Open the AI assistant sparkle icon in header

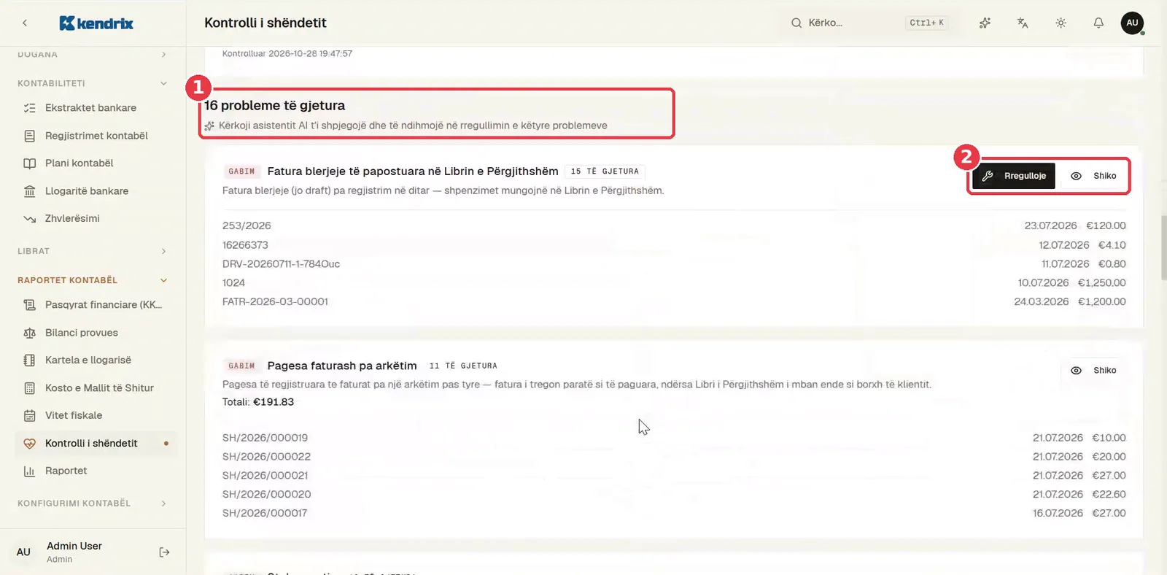click(985, 23)
